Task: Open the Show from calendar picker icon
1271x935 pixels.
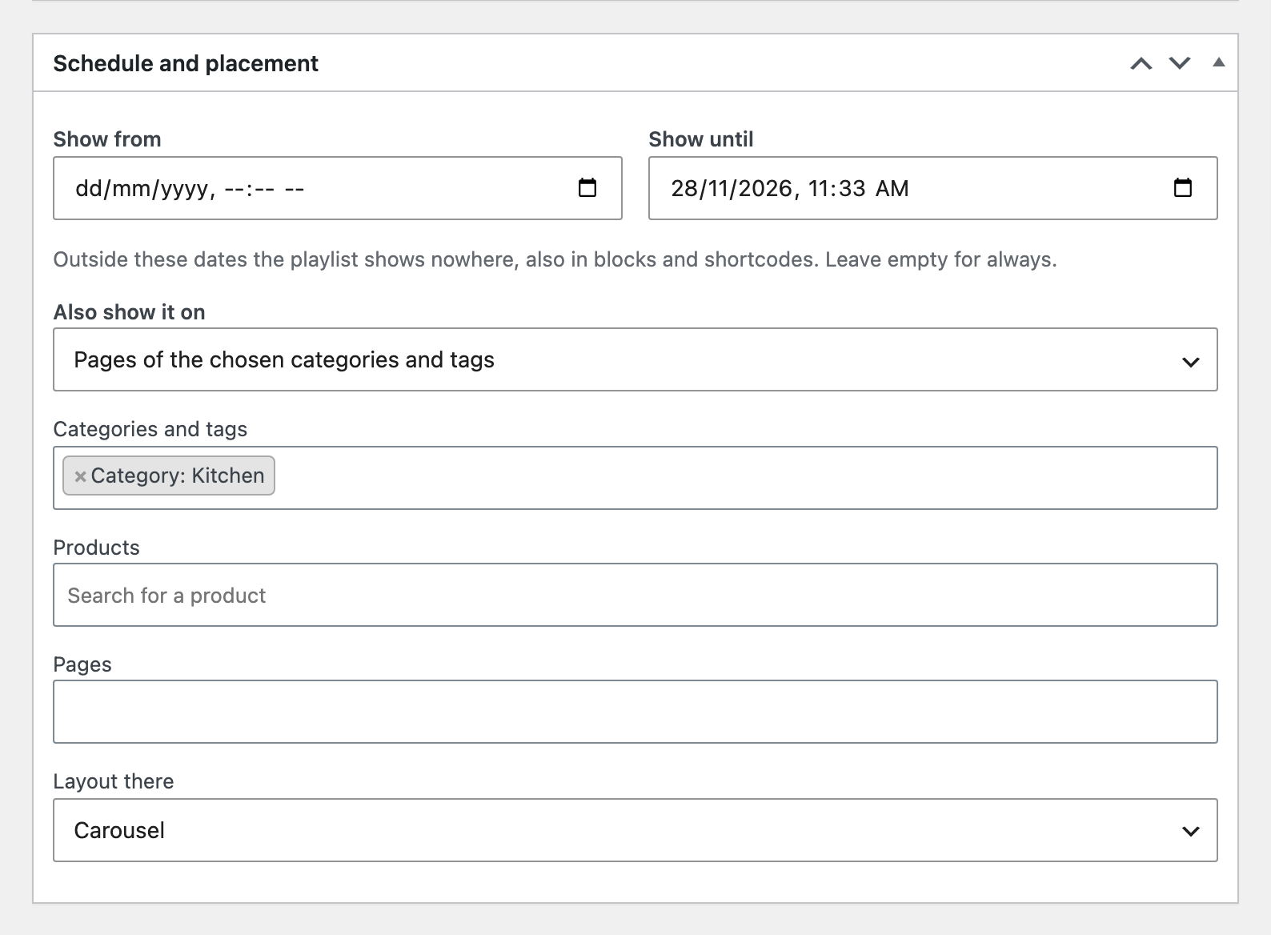Action: (x=587, y=188)
